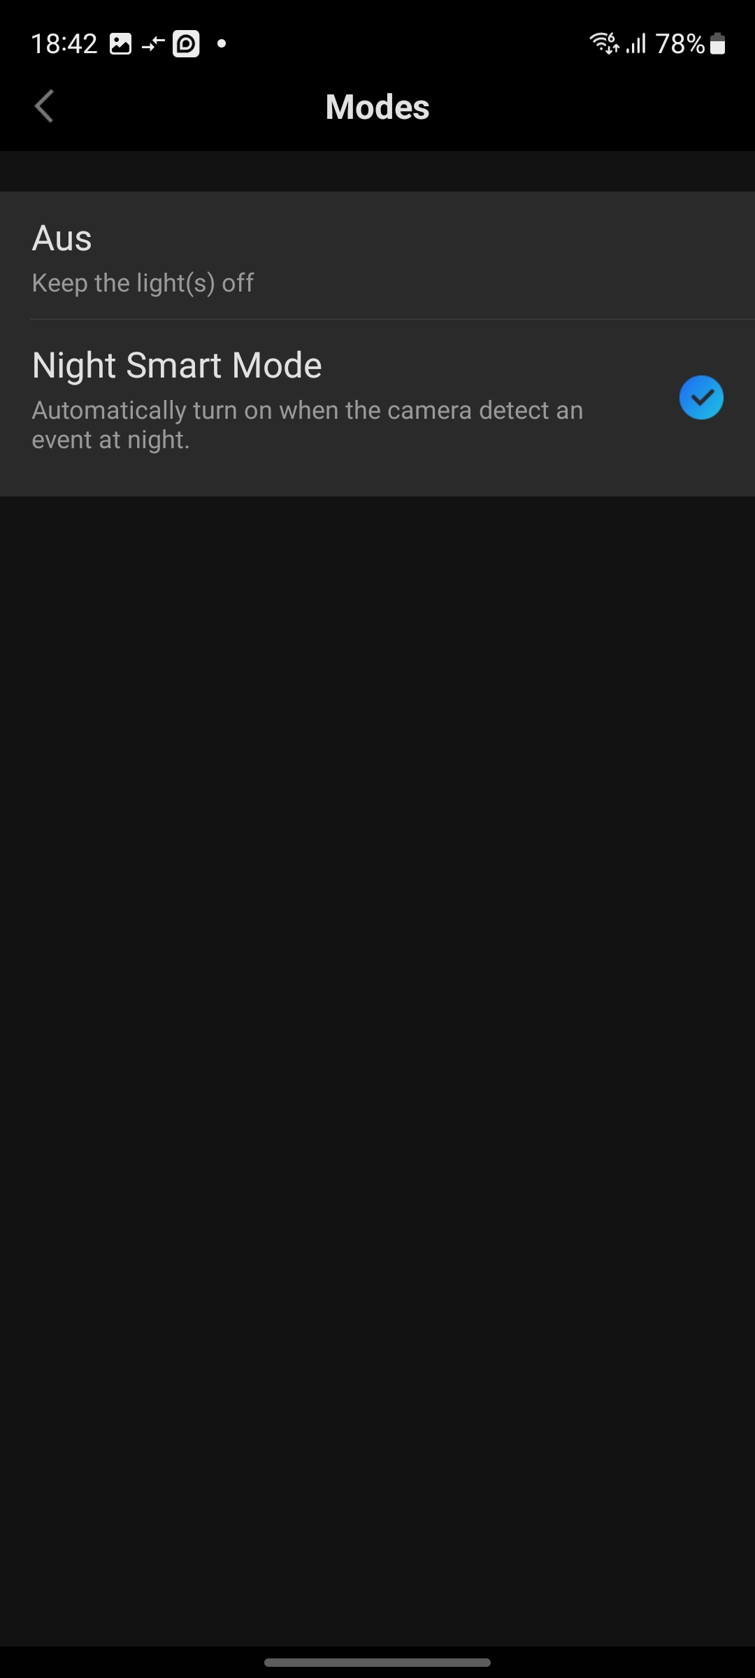Viewport: 755px width, 1678px height.
Task: Tap the cellular signal bars icon
Action: click(636, 44)
